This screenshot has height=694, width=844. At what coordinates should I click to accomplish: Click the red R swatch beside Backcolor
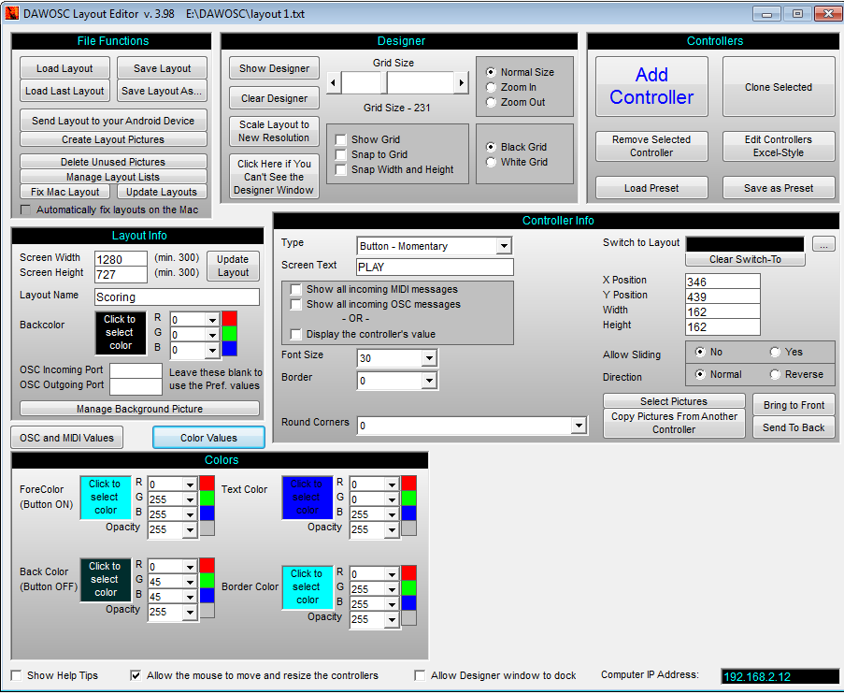point(229,319)
